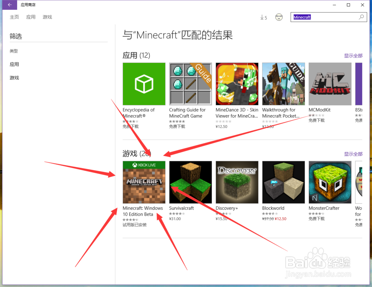Viewport: 372px width, 287px height.
Task: Open the MonsterCrafter crafting-grid icon
Action: click(x=330, y=182)
